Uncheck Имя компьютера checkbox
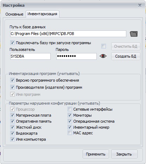Screen dimensions: 146x164 click(12, 139)
